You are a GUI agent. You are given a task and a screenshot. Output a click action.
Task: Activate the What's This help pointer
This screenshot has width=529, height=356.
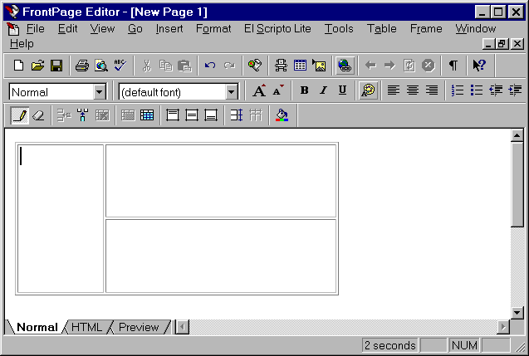(x=479, y=65)
